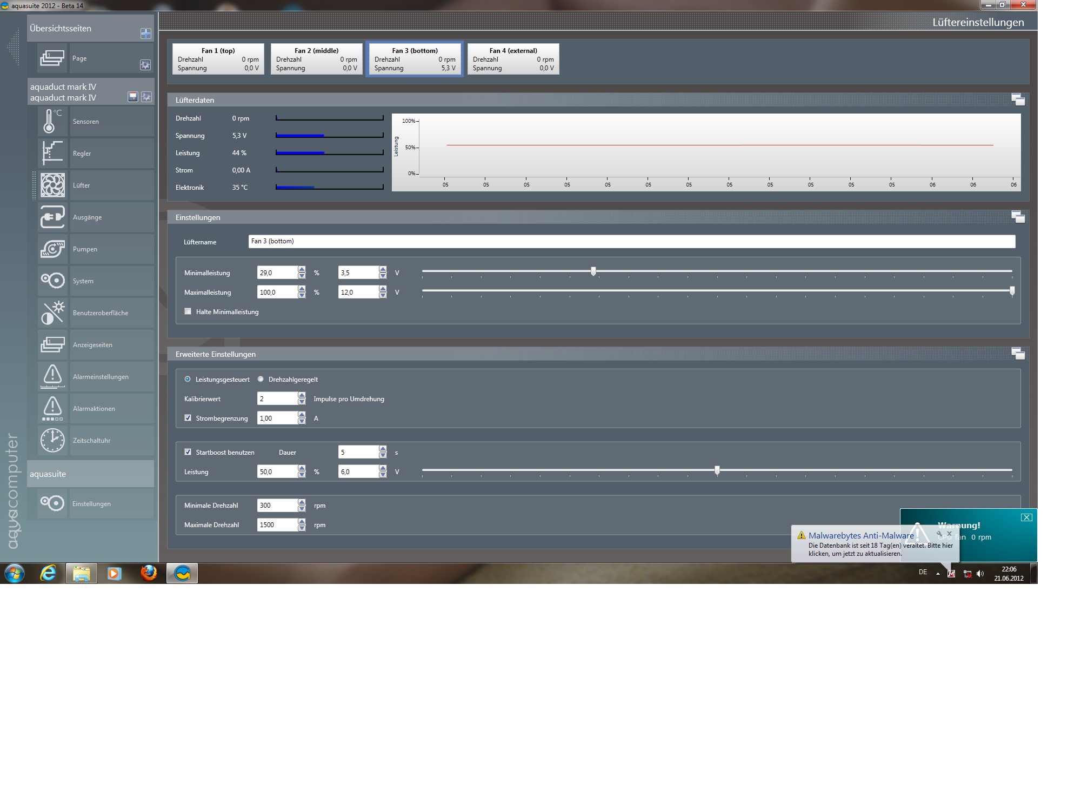Collapse the Lüfterdaten panel
The height and width of the screenshot is (811, 1081).
click(1018, 99)
